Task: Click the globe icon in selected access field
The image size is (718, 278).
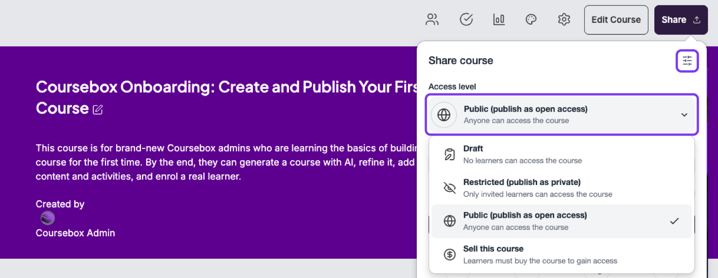Action: point(444,114)
